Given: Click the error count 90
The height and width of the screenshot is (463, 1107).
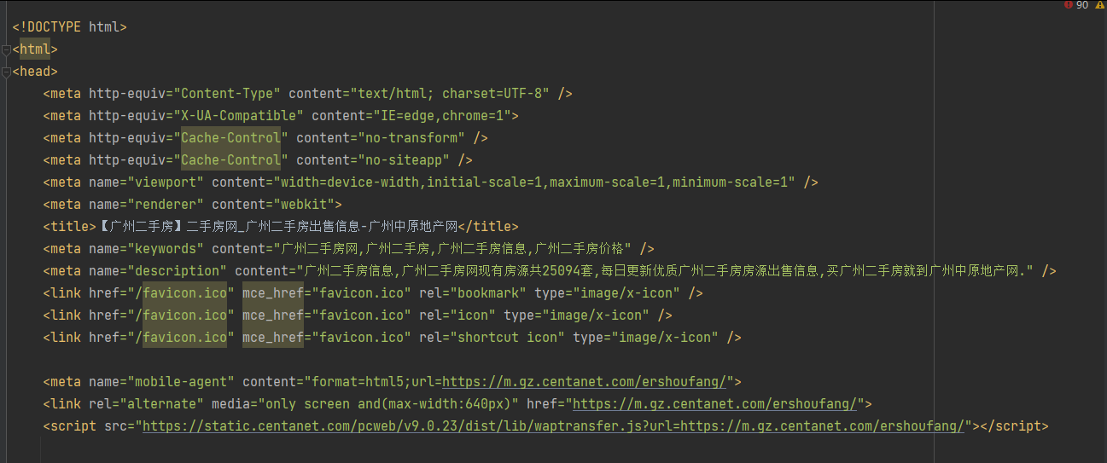Looking at the screenshot, I should coord(1081,5).
